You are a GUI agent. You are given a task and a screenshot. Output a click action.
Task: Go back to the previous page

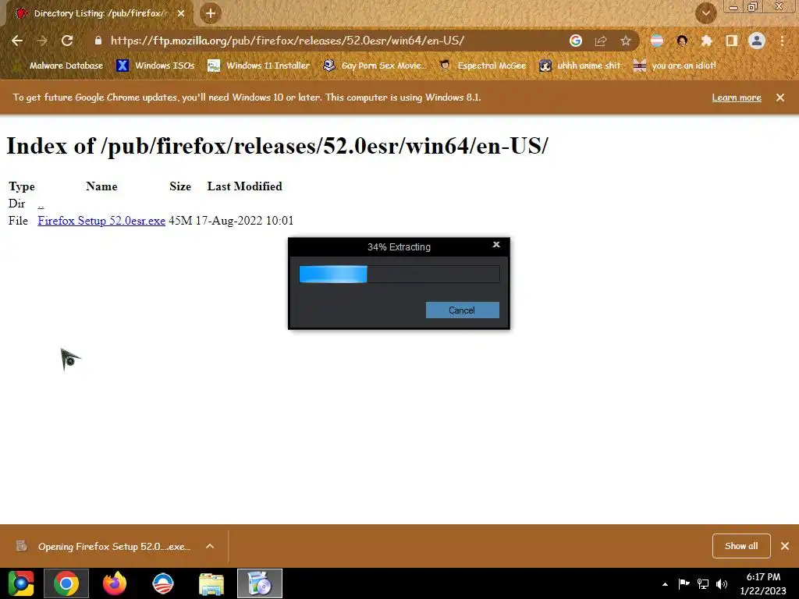(17, 41)
